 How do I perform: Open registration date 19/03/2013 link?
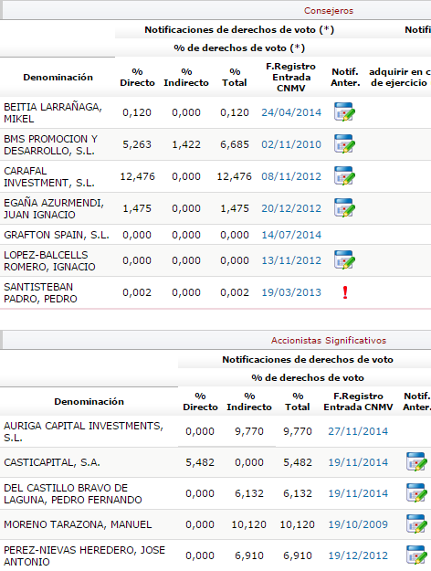(x=291, y=292)
